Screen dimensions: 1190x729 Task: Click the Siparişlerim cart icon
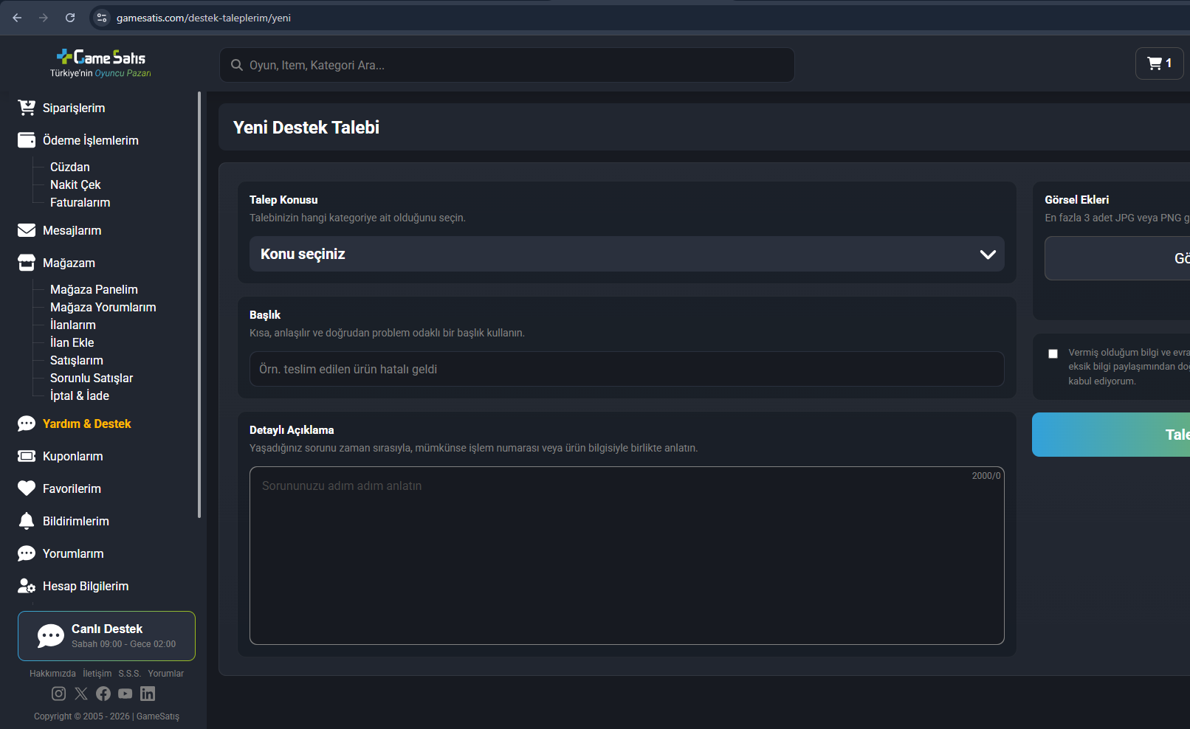pos(27,108)
